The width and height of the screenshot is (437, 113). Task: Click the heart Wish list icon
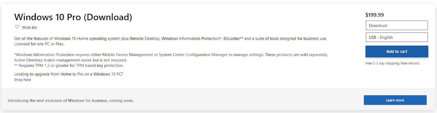click(17, 27)
